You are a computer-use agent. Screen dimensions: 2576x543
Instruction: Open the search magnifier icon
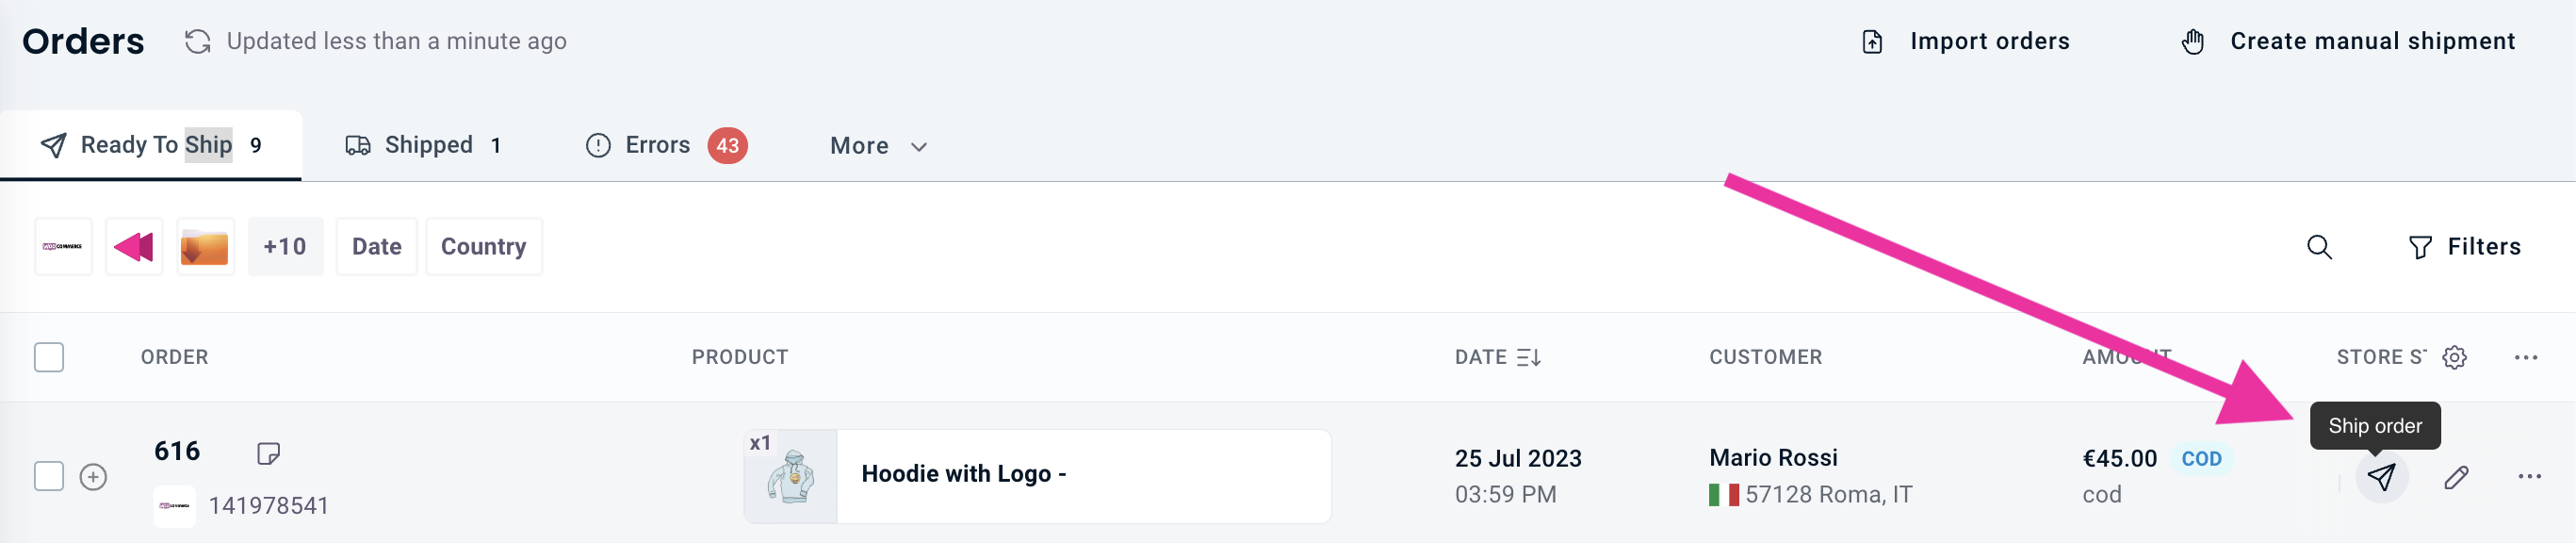[2319, 247]
